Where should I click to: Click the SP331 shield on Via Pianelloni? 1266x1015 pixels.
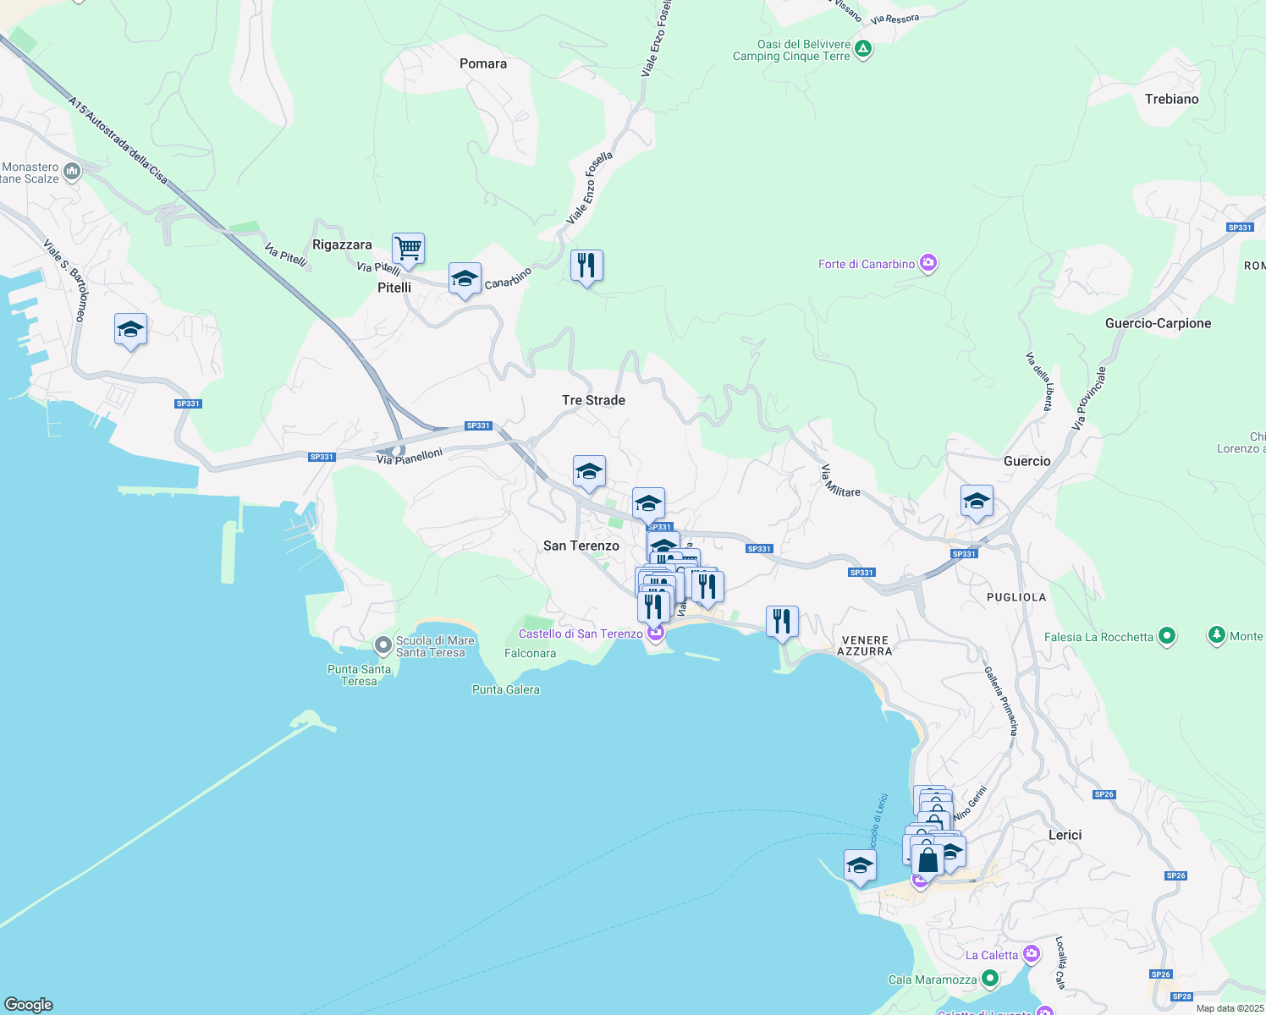click(x=322, y=457)
